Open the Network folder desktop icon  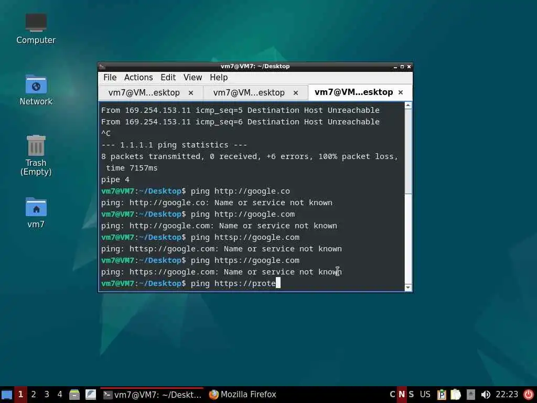click(x=36, y=90)
